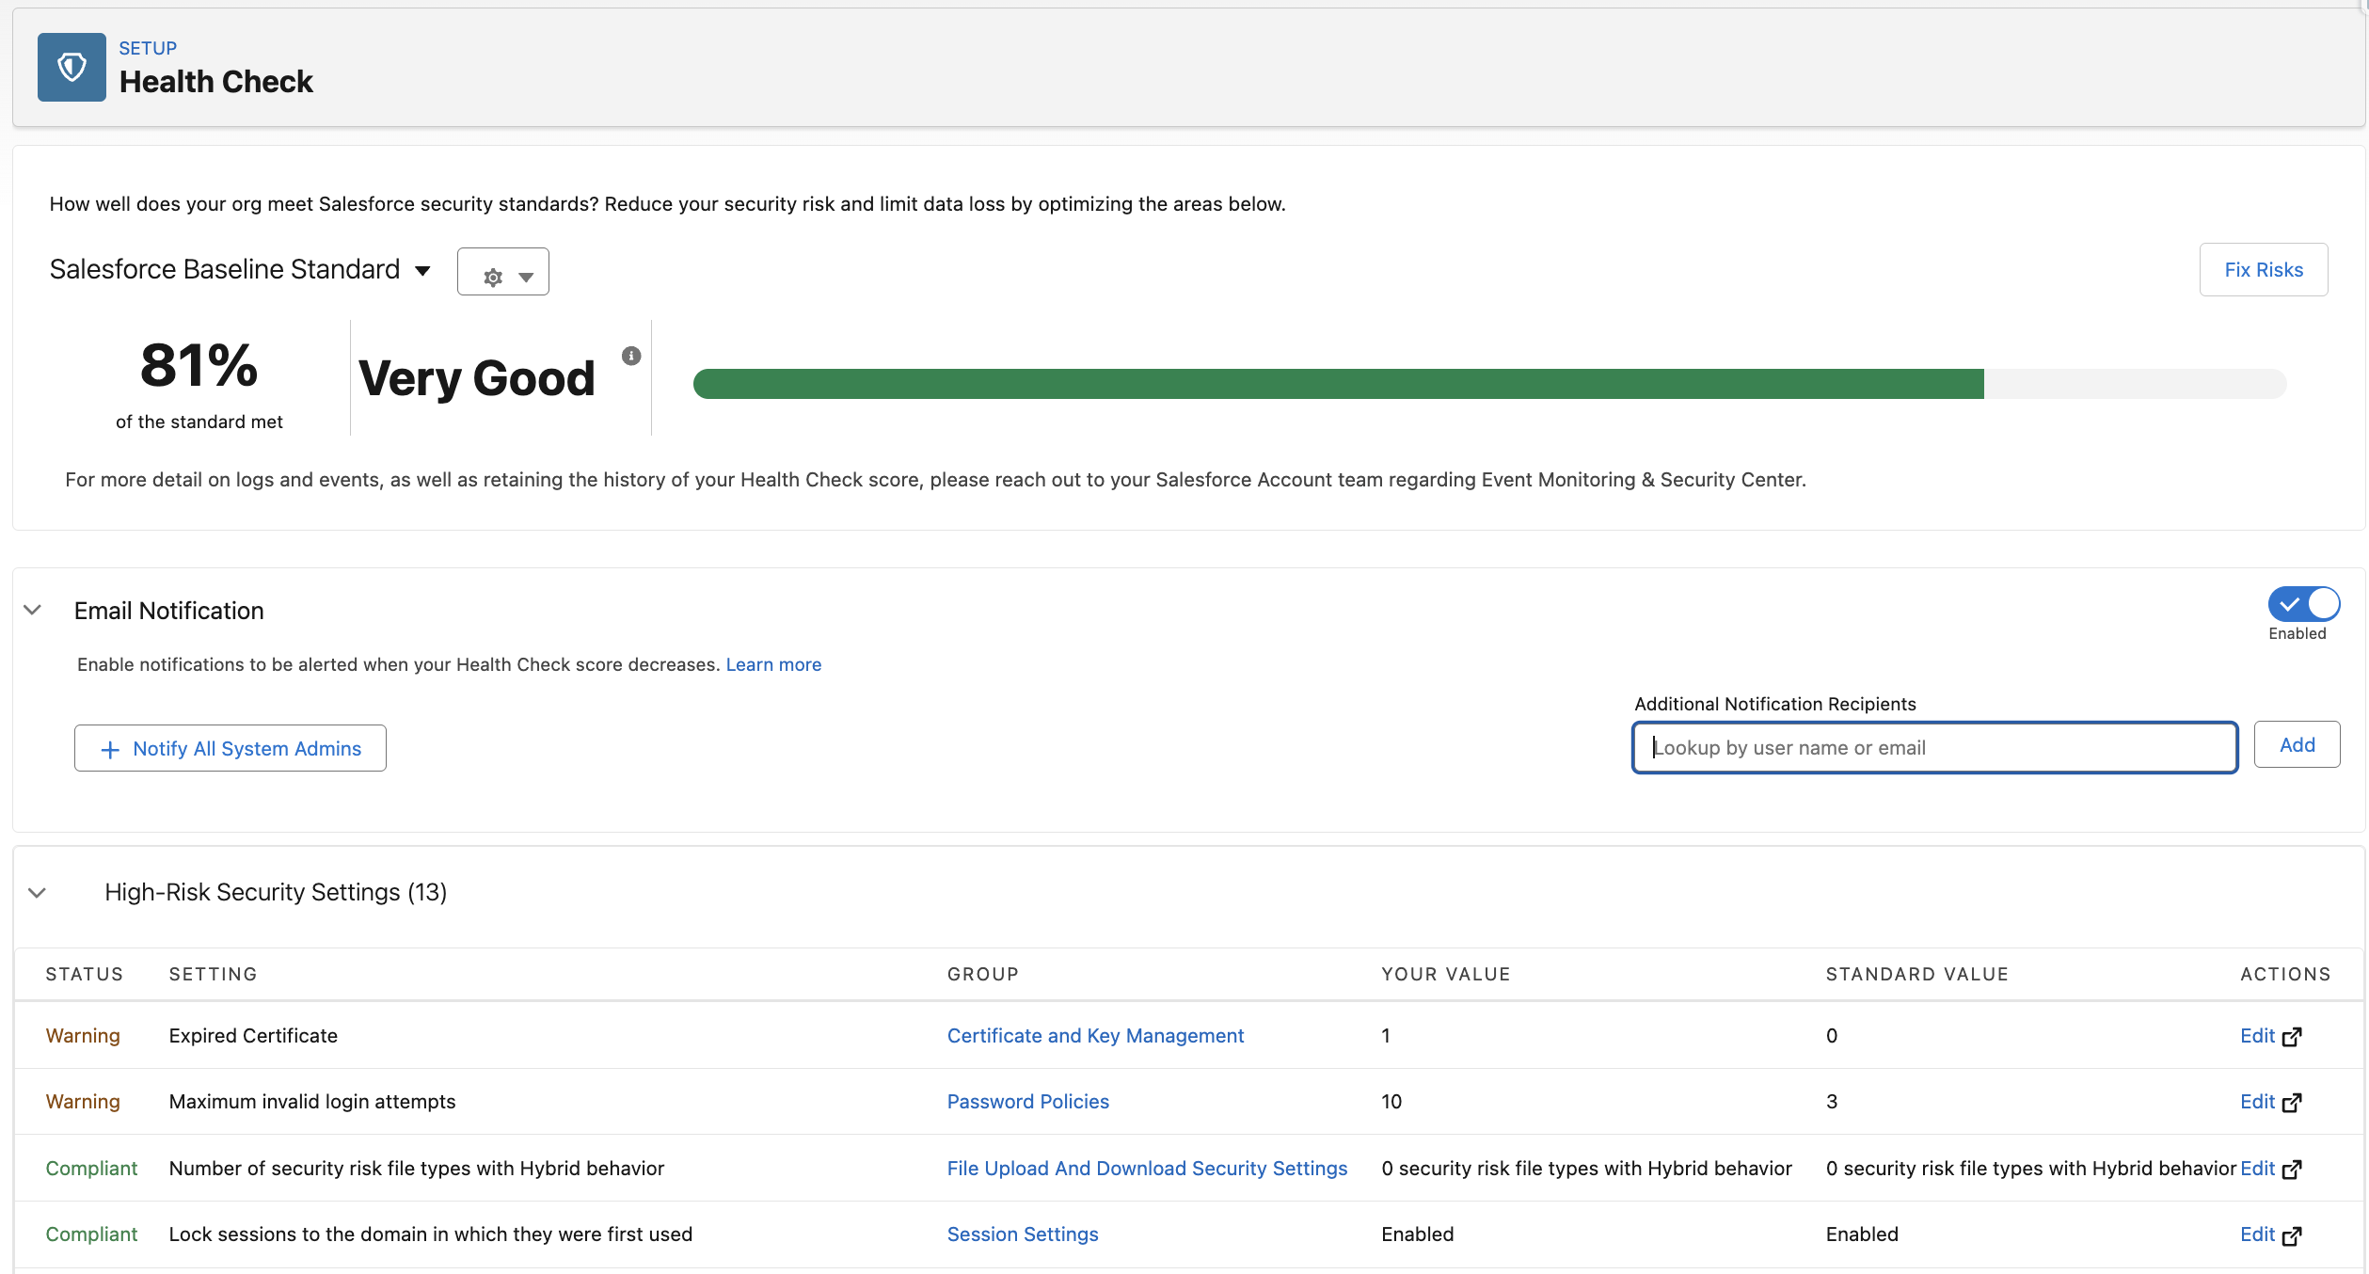Open the Learn more link
2369x1274 pixels.
click(773, 665)
